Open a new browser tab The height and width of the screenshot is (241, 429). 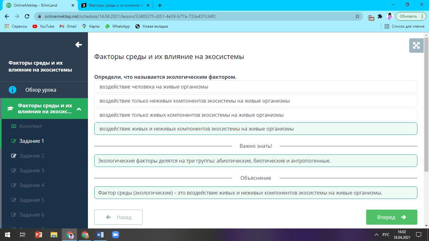160,5
